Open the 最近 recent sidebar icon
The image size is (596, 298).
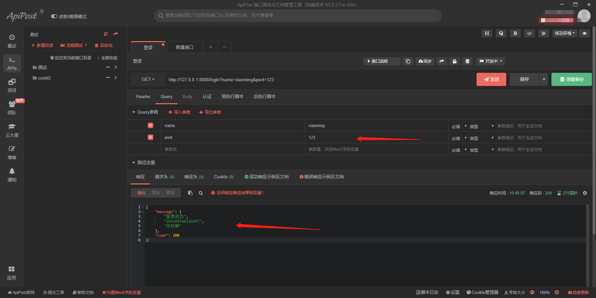coord(12,41)
